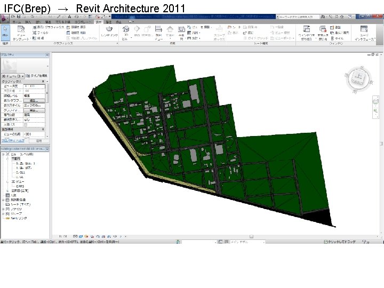Open the Insert ribbon tab

[28, 22]
